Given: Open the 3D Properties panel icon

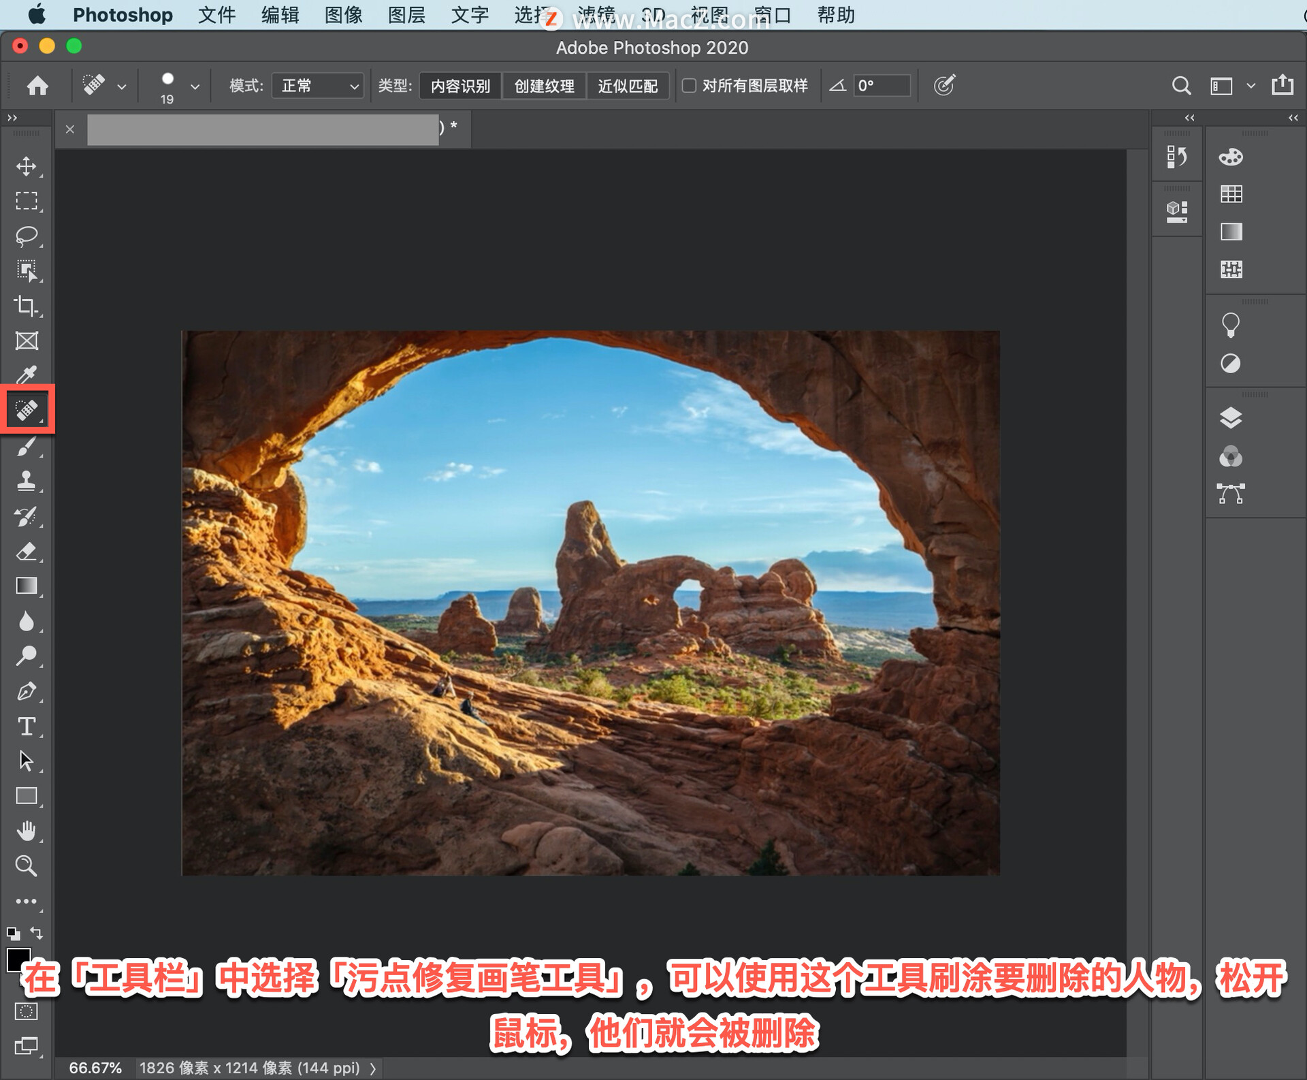Looking at the screenshot, I should [1176, 211].
